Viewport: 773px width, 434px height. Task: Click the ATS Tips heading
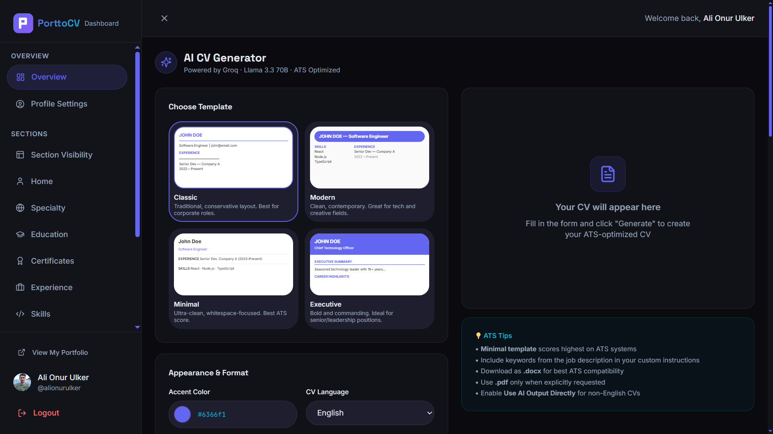tap(498, 336)
